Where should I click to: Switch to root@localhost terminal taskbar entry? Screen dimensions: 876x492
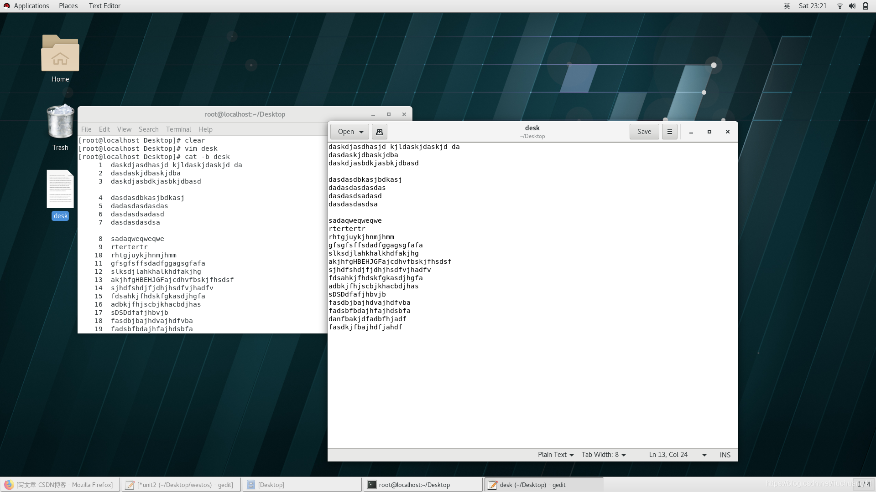(x=422, y=485)
